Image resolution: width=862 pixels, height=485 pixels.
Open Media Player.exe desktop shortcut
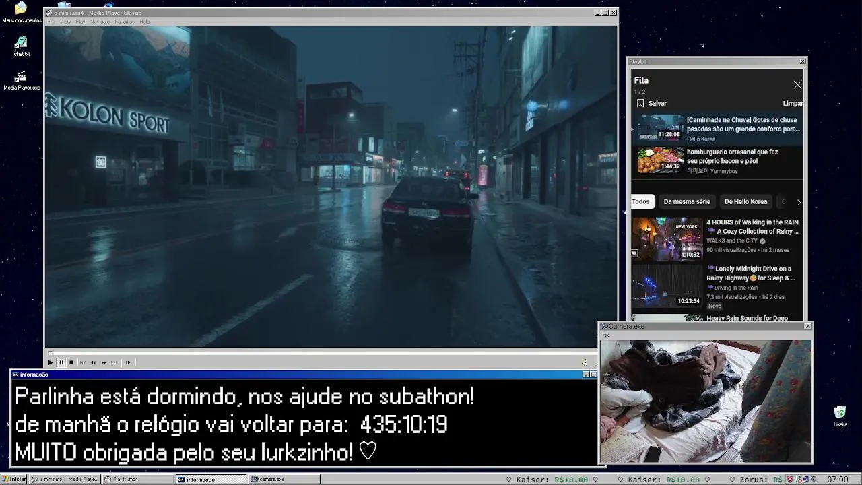[22, 80]
